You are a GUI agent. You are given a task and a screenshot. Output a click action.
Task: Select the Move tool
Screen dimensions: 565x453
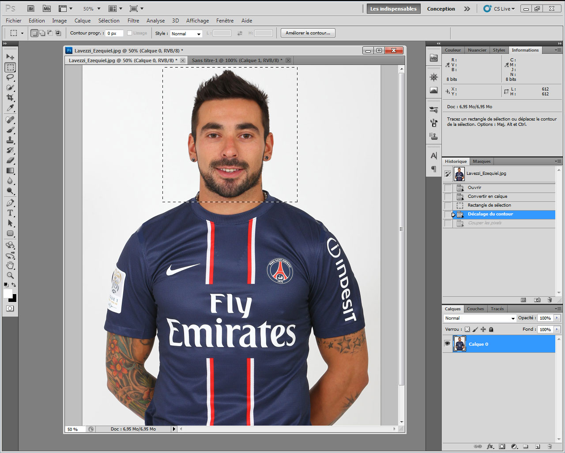(x=10, y=57)
